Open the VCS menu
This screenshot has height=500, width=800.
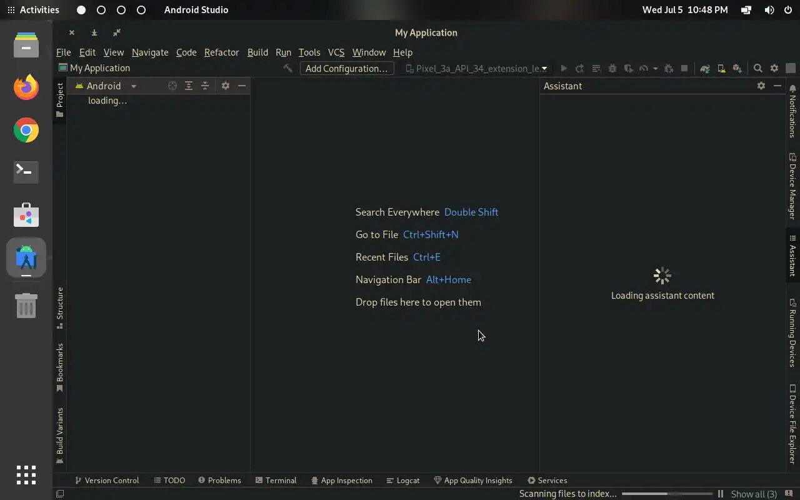(x=336, y=52)
